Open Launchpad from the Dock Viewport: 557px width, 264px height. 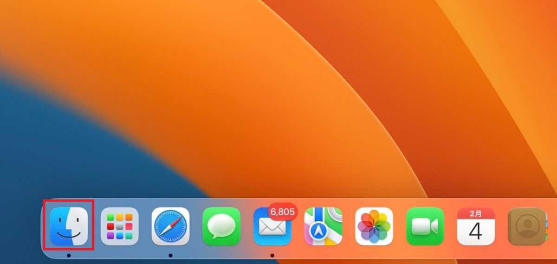[x=120, y=226]
